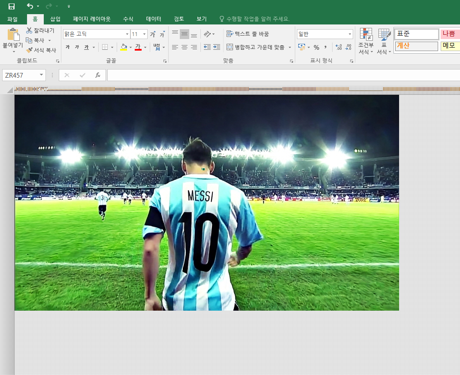The height and width of the screenshot is (375, 460).
Task: Click the percent style icon
Action: point(316,47)
